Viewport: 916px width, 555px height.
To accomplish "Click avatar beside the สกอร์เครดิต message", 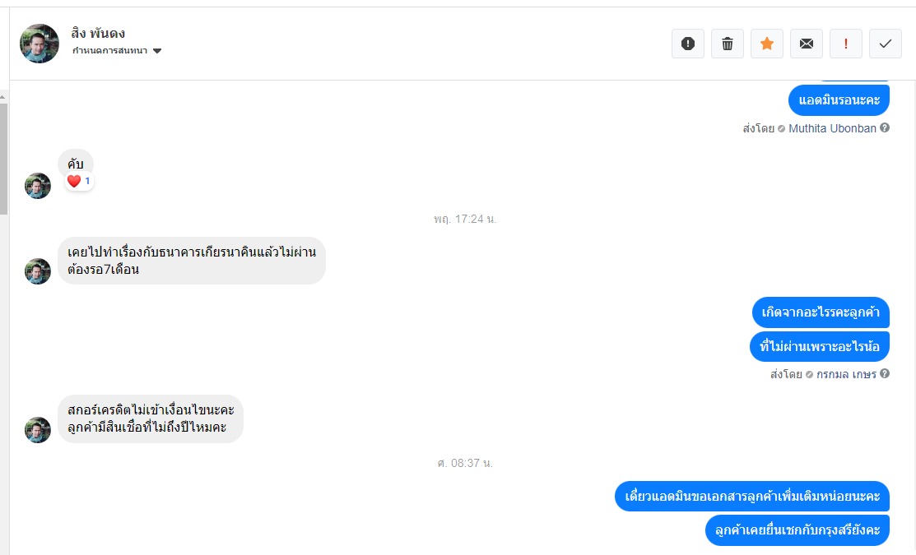I will [x=38, y=430].
